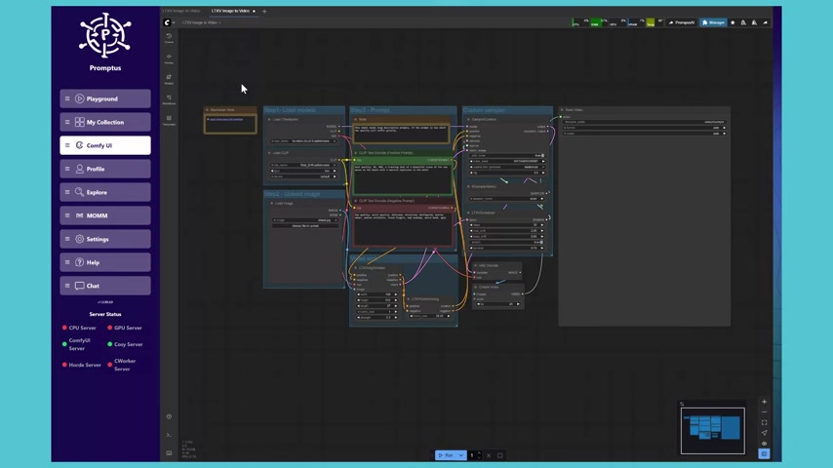The width and height of the screenshot is (833, 468).
Task: Cancel the current run with X icon
Action: point(489,455)
